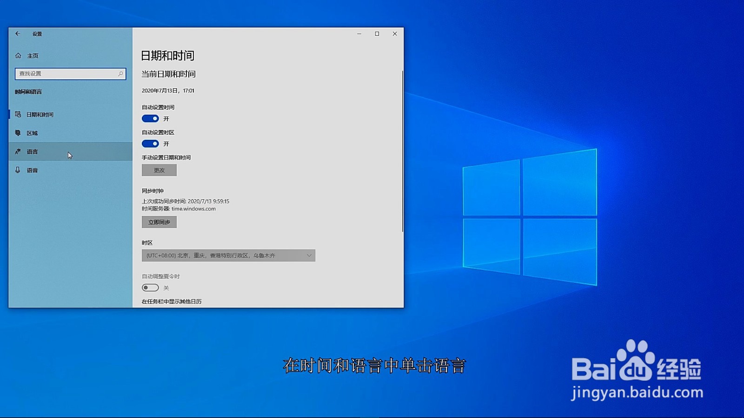The height and width of the screenshot is (418, 744).
Task: Click the 更改 button
Action: (159, 170)
